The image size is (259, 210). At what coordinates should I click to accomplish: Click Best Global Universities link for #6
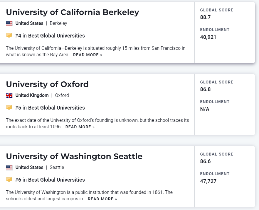56,180
